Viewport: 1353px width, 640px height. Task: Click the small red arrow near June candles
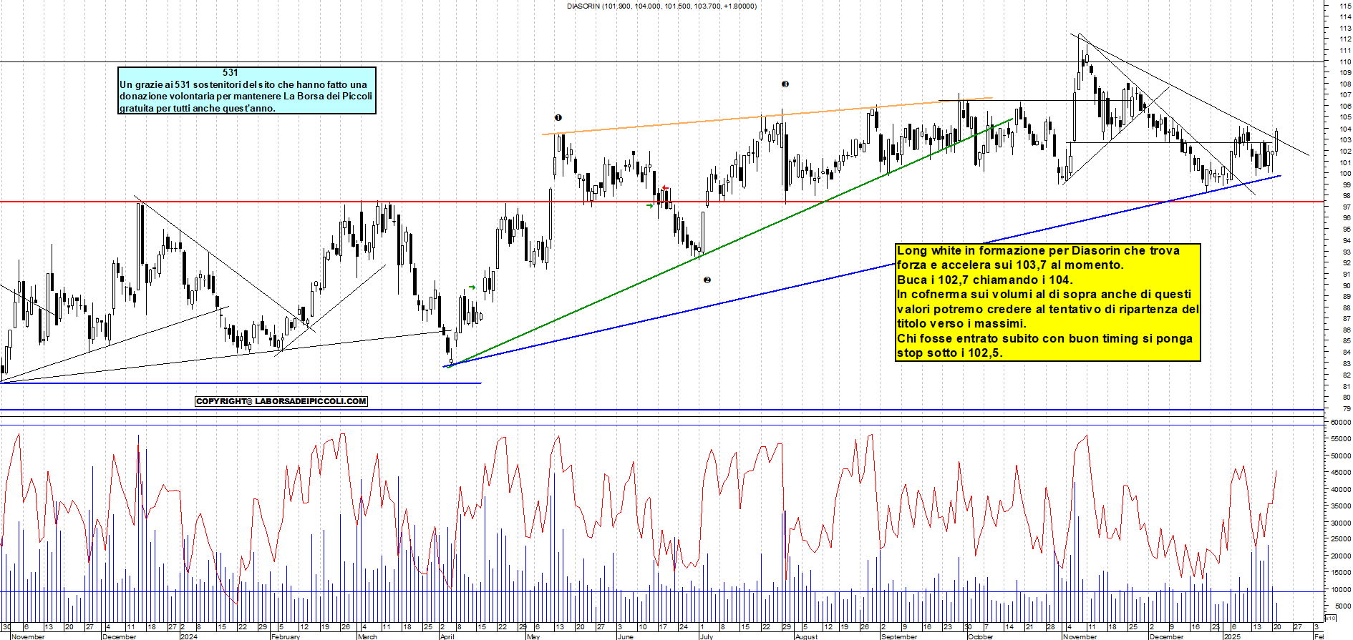(x=665, y=188)
